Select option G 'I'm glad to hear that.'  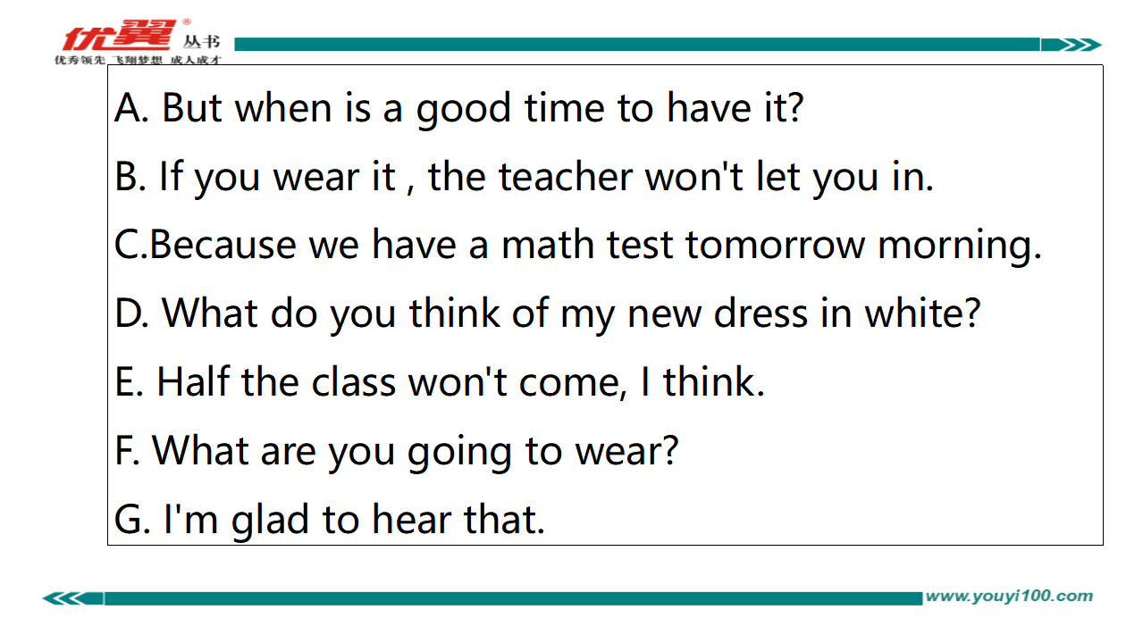pos(330,519)
